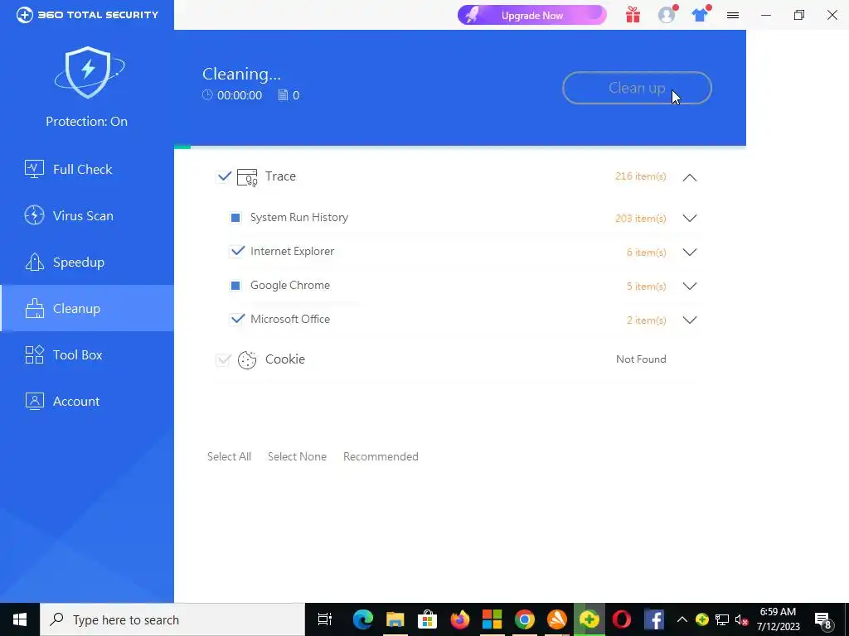Open the Virus Scan section
849x636 pixels.
[x=86, y=216]
